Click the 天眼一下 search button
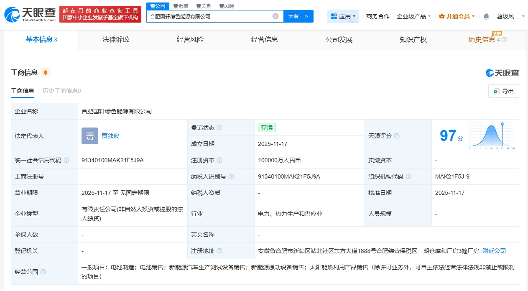Image resolution: width=528 pixels, height=291 pixels. tap(298, 16)
